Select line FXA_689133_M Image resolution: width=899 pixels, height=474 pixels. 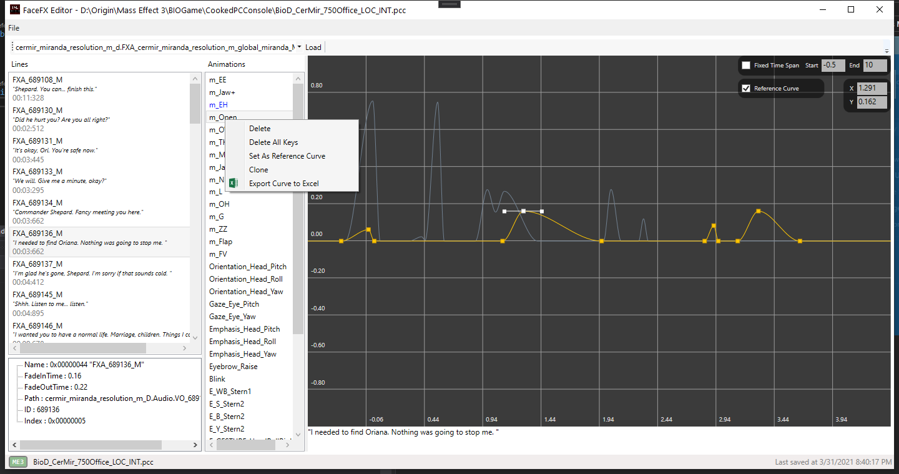[x=100, y=180]
